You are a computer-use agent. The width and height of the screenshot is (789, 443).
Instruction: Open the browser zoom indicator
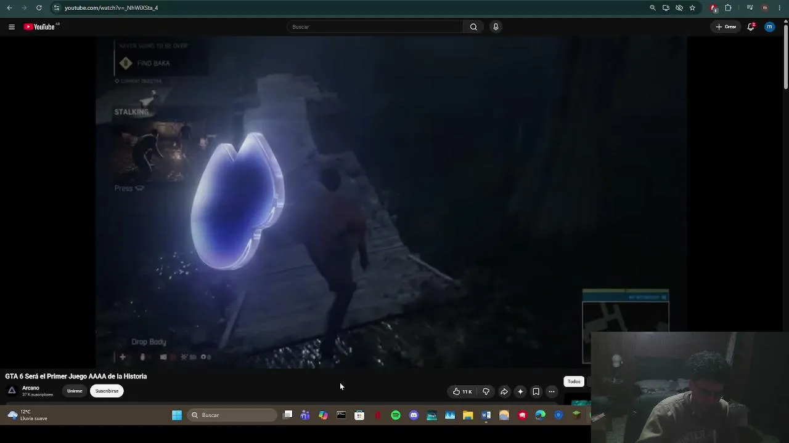tap(653, 8)
